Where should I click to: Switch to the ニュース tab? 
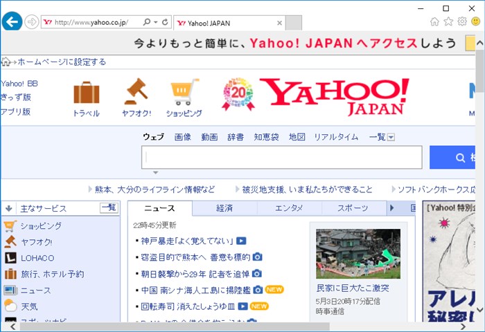(x=160, y=208)
